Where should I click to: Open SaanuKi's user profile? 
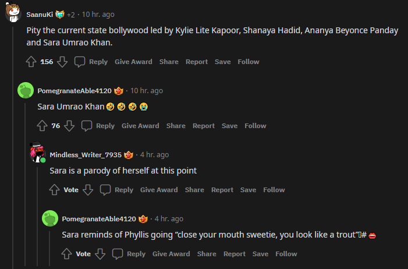tap(39, 14)
